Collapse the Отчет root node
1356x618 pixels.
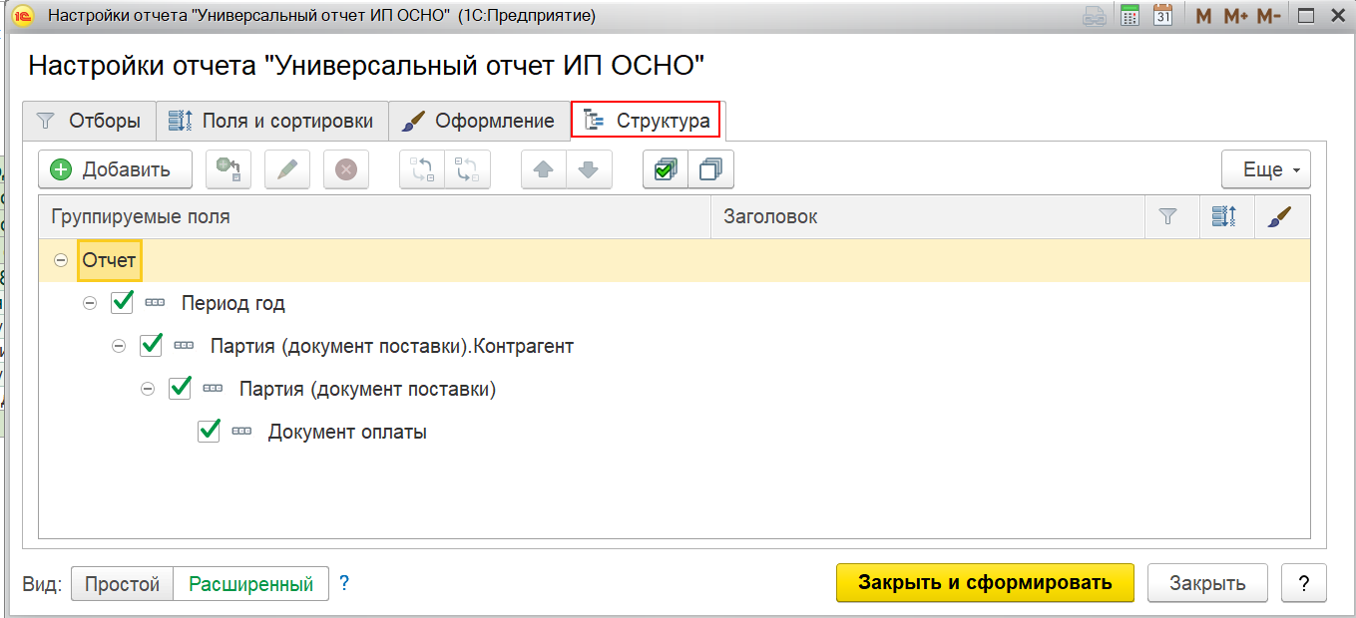pos(61,260)
